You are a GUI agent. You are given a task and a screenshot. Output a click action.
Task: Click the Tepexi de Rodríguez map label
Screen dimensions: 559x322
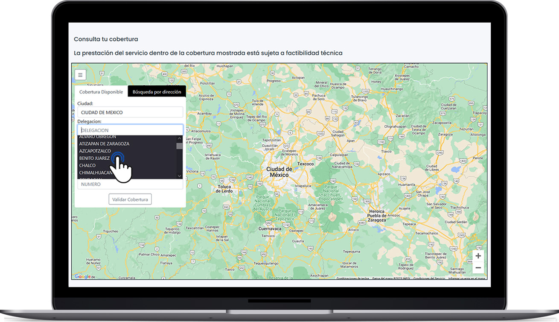point(406,266)
